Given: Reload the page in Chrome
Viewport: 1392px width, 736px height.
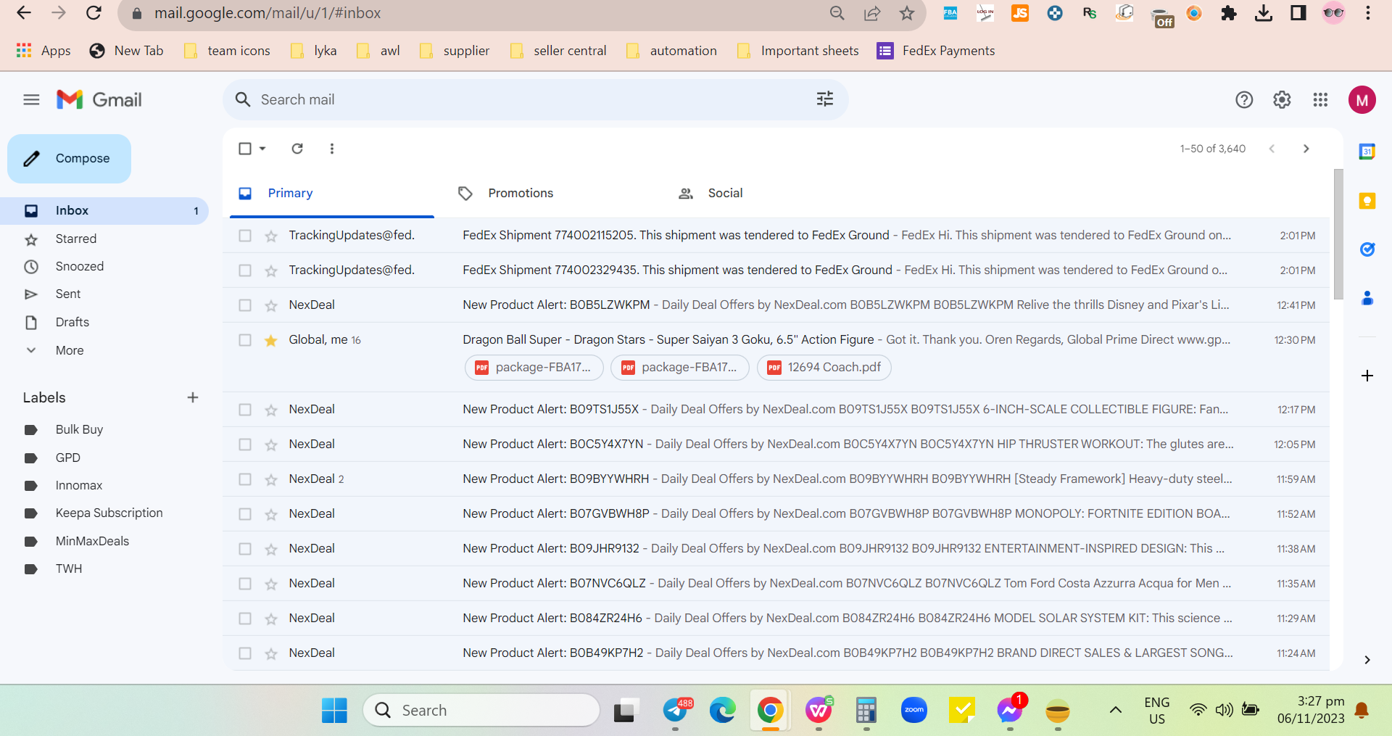Looking at the screenshot, I should pyautogui.click(x=94, y=13).
